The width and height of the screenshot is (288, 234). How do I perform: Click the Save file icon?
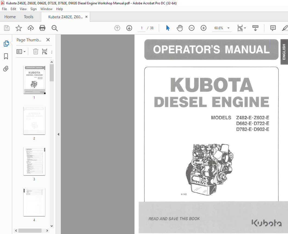click(7, 28)
